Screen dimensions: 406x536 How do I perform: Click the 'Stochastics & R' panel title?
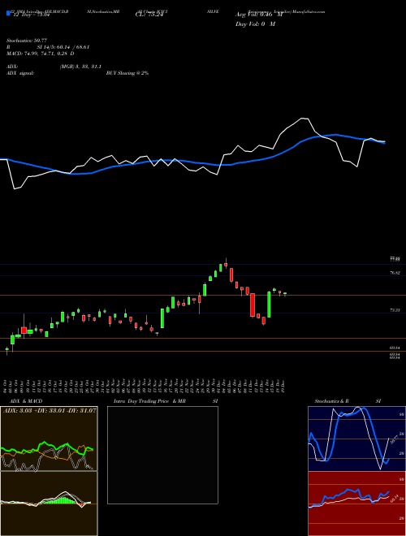click(332, 401)
